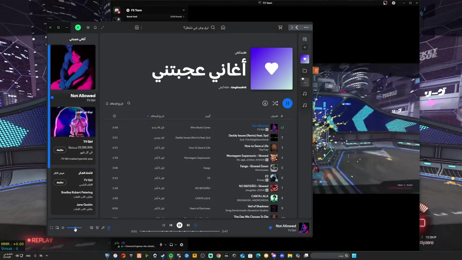Click the F2 track cover thumbnail
This screenshot has width=462, height=260.
click(274, 178)
